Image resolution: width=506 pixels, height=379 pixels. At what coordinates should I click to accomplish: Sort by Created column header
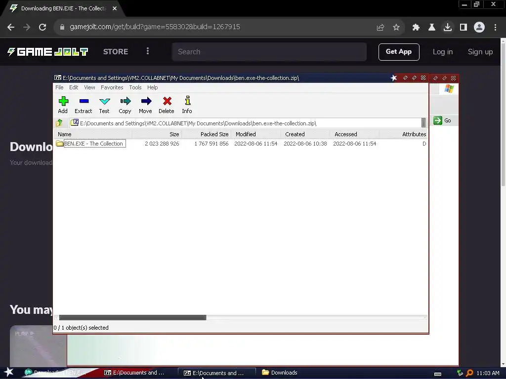coord(305,134)
